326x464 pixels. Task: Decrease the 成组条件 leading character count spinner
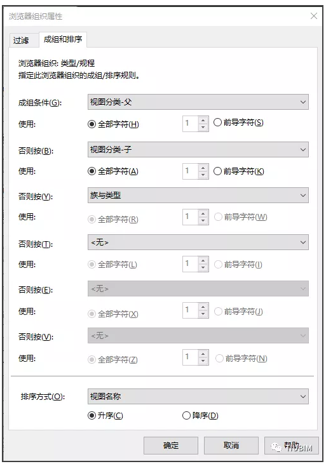pyautogui.click(x=203, y=127)
